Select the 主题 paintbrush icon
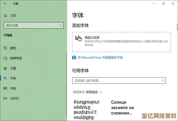 pos(5,68)
